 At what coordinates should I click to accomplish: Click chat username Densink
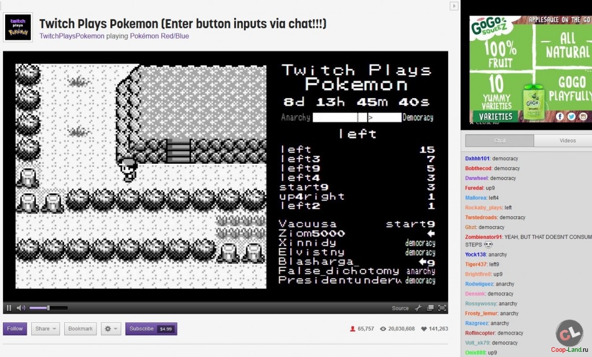click(x=475, y=294)
